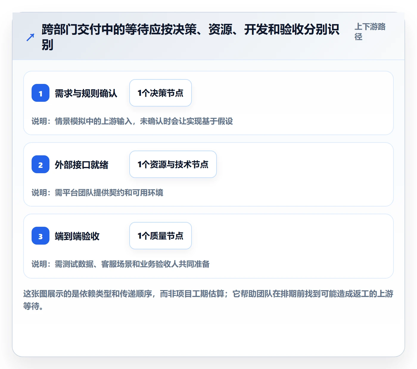417x369 pixels.
Task: Select the 需求与规则确认 step title
Action: [x=86, y=93]
